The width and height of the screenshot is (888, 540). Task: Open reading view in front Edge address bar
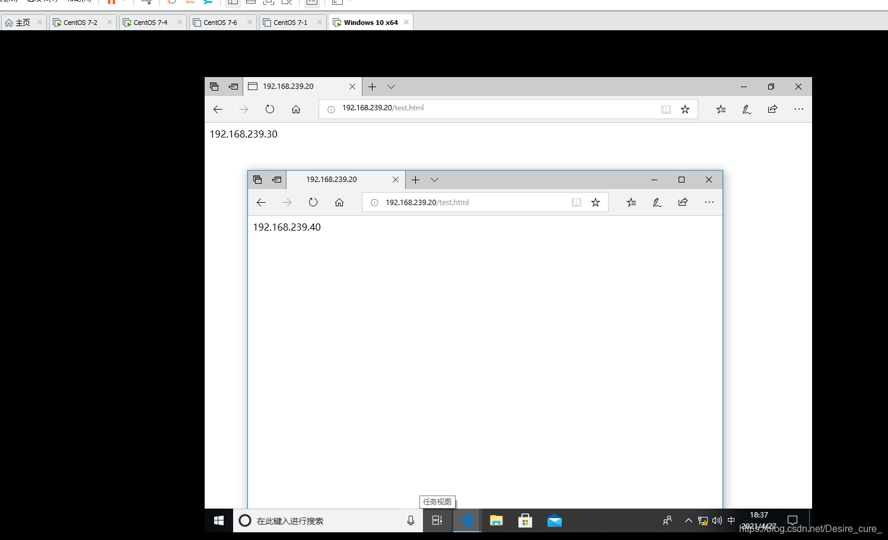point(577,203)
